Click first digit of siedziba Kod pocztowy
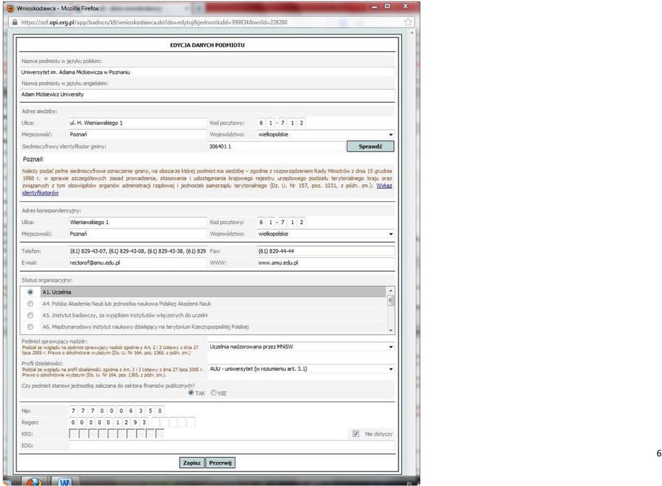 [x=261, y=123]
